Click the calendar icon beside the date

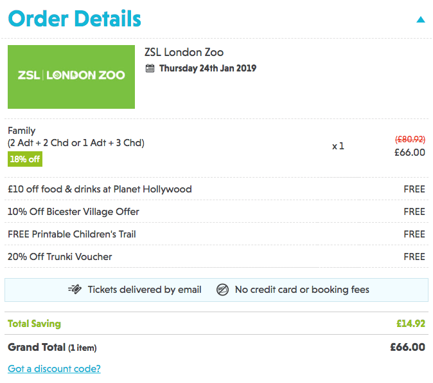[150, 68]
